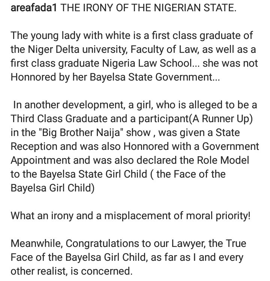This screenshot has height=281, width=270.
Task: Click the words "Role Model"
Action: [223, 160]
